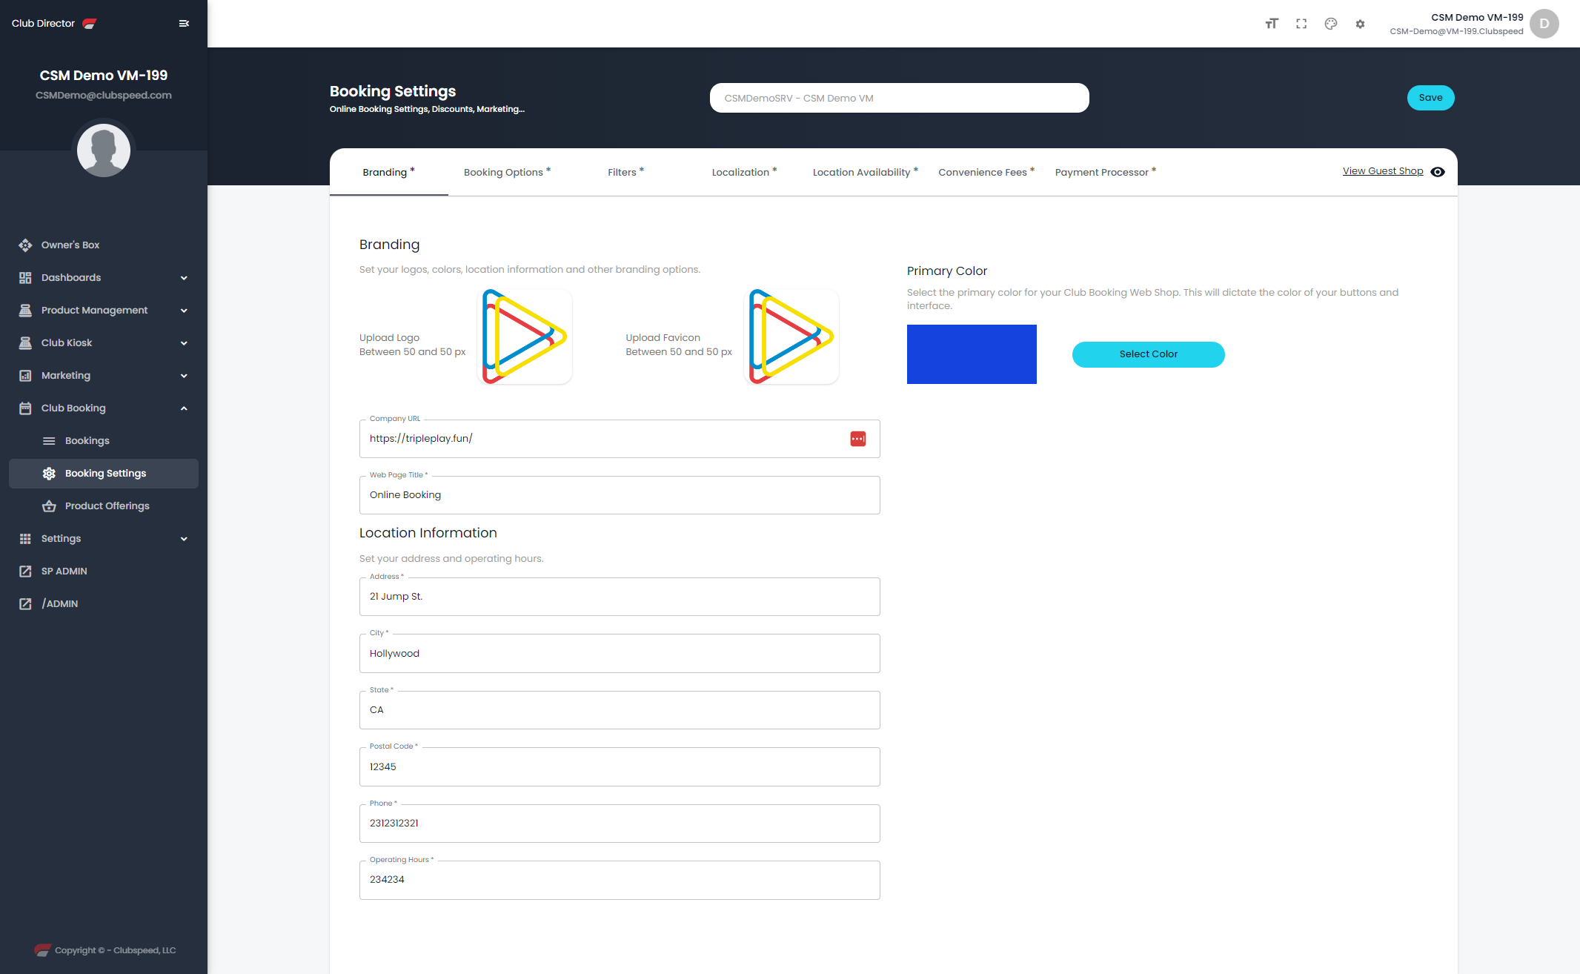Toggle fullscreen mode icon
Image resolution: width=1580 pixels, height=974 pixels.
click(1301, 24)
